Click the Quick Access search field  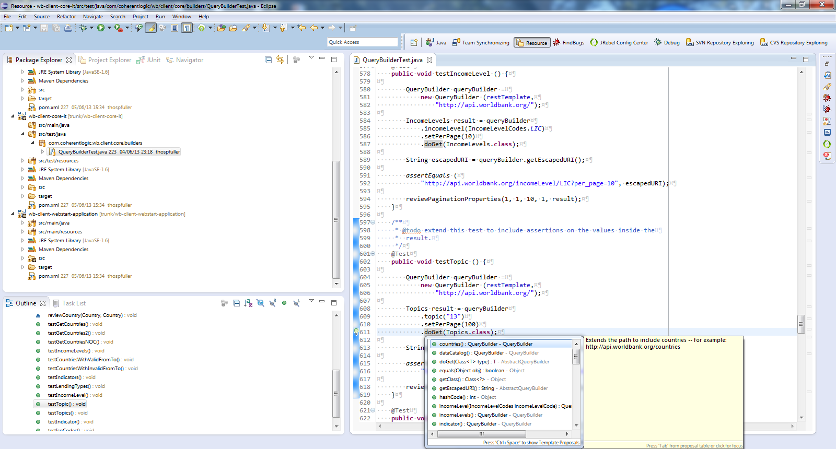click(x=363, y=42)
